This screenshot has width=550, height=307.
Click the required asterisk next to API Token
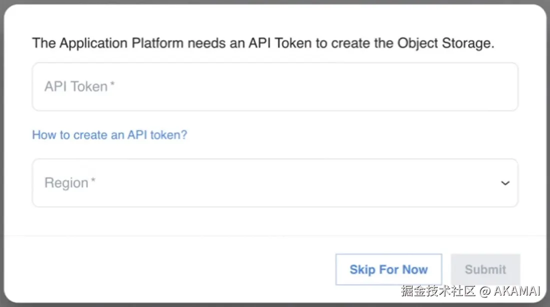(x=112, y=84)
